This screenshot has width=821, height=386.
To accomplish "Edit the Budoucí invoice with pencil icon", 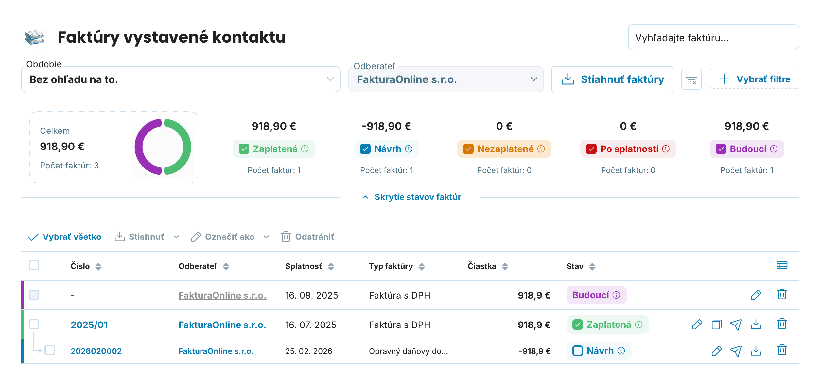I will pyautogui.click(x=756, y=295).
